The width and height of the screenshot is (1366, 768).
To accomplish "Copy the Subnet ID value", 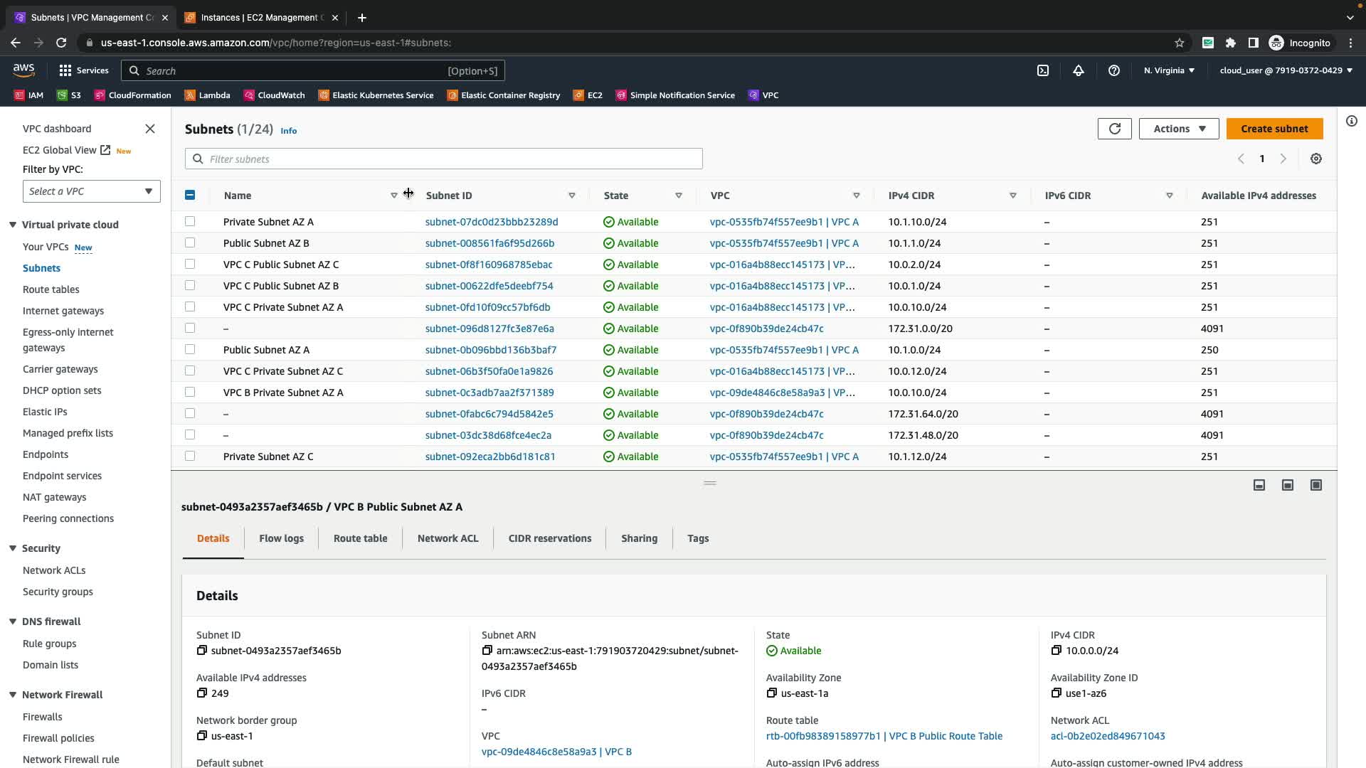I will pyautogui.click(x=202, y=651).
